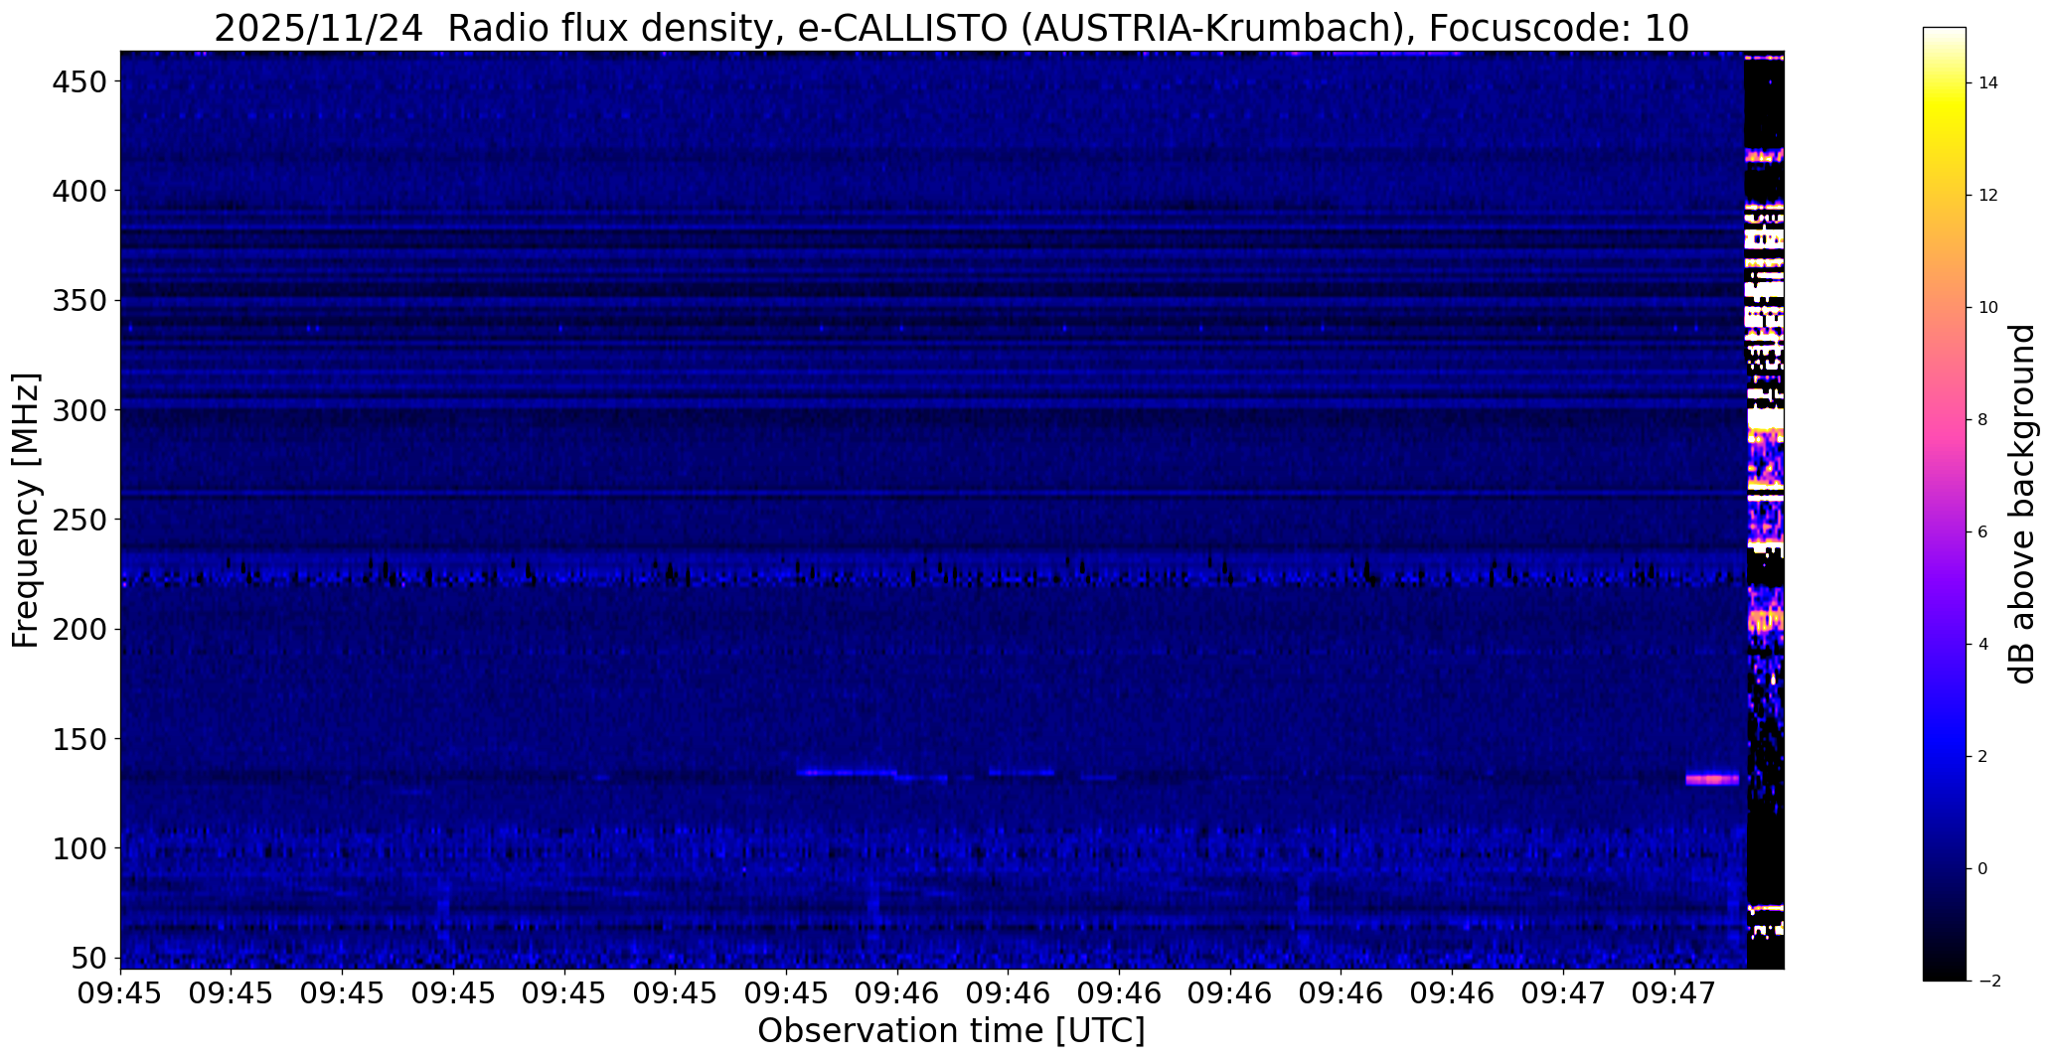Click the dB color scale bar

pos(1944,504)
